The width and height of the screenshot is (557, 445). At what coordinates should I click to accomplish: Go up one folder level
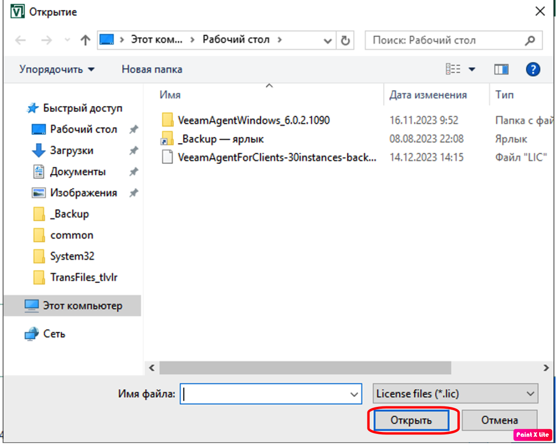pos(85,40)
